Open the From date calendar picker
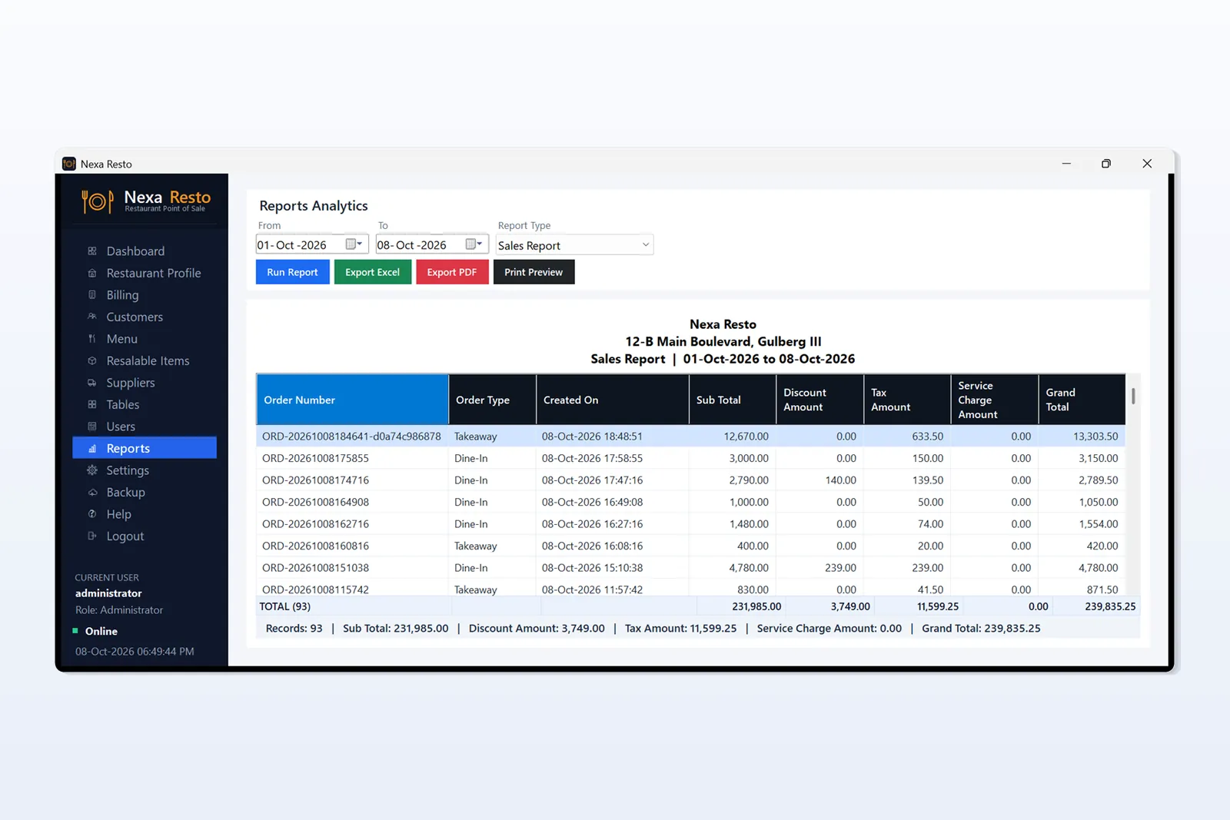Image resolution: width=1230 pixels, height=820 pixels. coord(354,244)
